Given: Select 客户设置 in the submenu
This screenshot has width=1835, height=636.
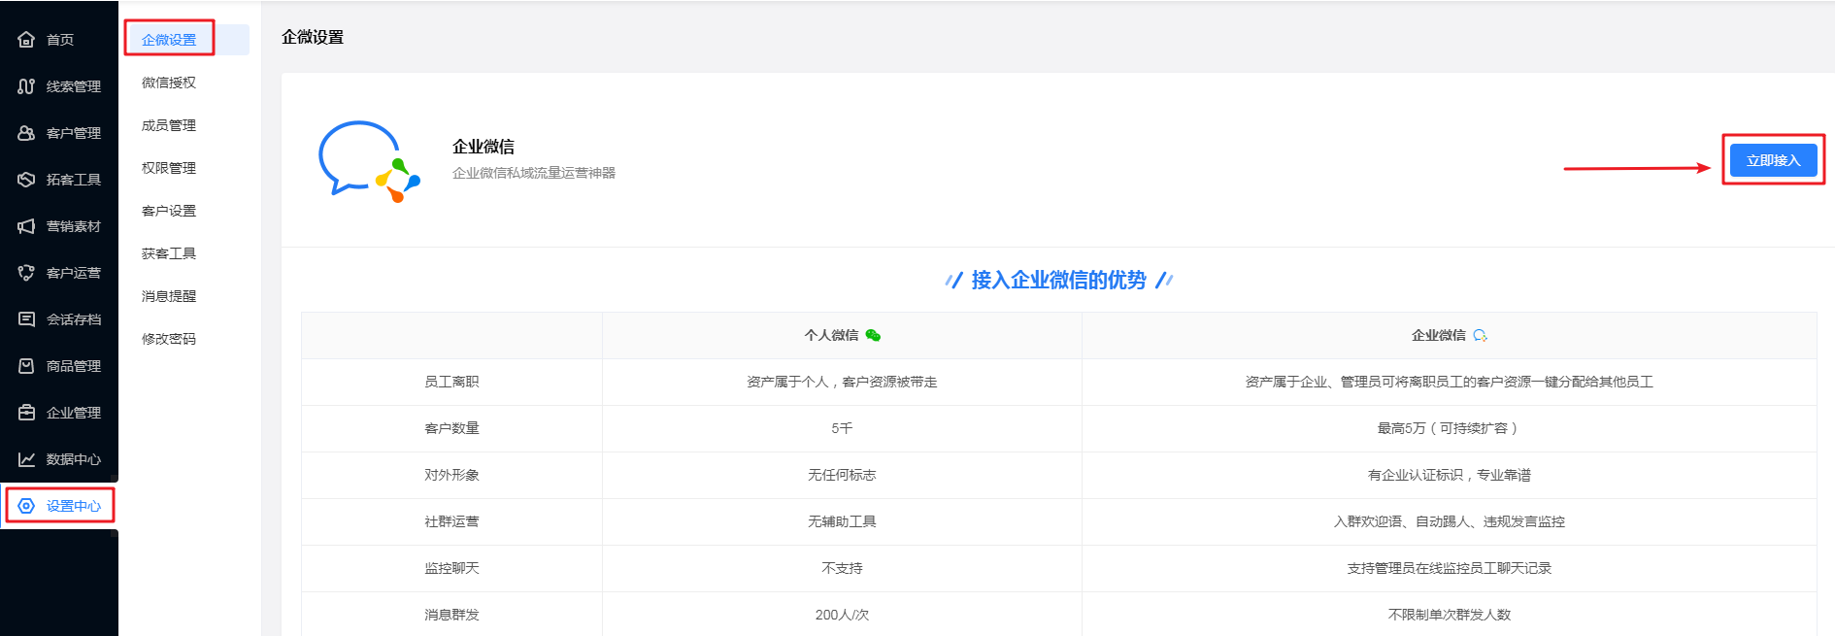Looking at the screenshot, I should [169, 211].
